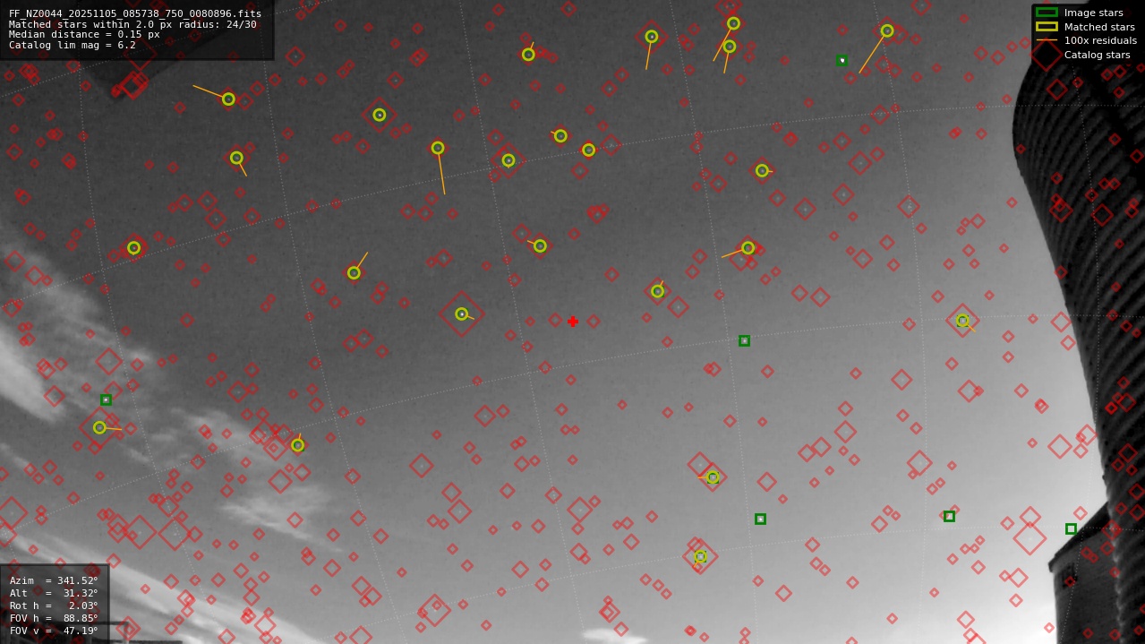Click the 'Alt = 31.32°' value

pos(54,593)
